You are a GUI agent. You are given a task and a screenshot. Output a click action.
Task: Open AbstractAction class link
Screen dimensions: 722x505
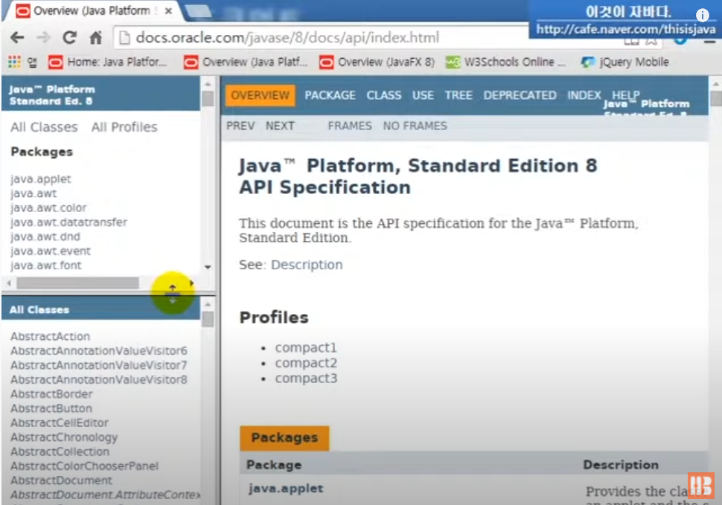point(50,337)
